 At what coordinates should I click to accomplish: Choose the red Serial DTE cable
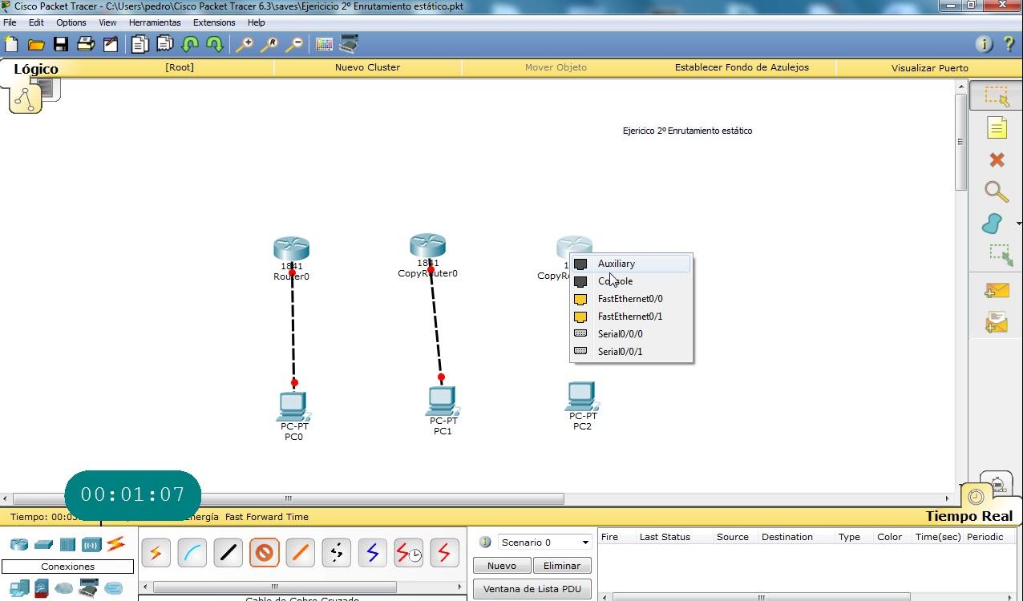444,553
